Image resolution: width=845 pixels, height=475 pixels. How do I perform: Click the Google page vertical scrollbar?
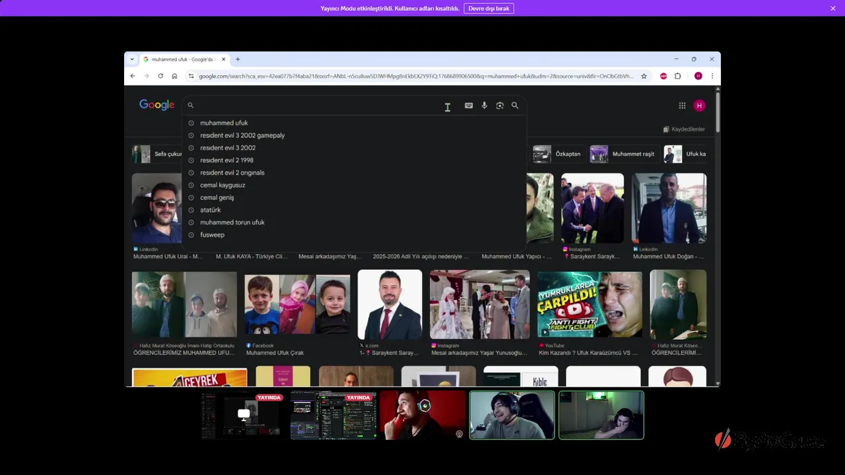718,113
